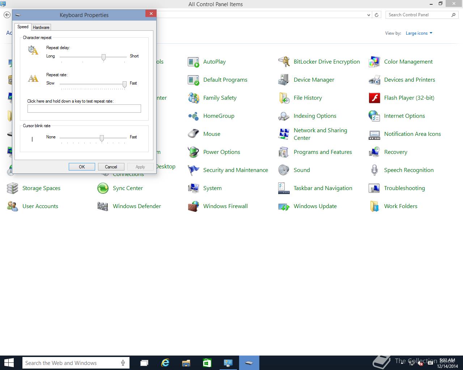This screenshot has width=463, height=370.
Task: Click the Windows Update label
Action: 315,206
